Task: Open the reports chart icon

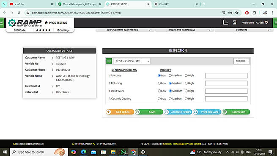Action: click(225, 22)
